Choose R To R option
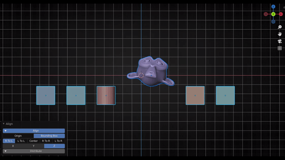Screen dimensions: 285x160 [x=46, y=141]
